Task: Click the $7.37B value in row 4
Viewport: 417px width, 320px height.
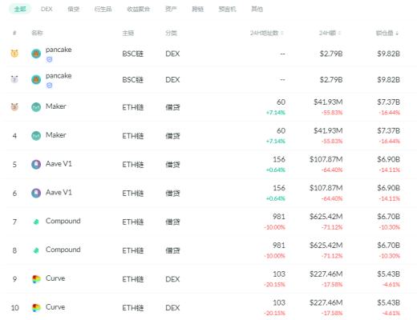Action: (x=388, y=131)
